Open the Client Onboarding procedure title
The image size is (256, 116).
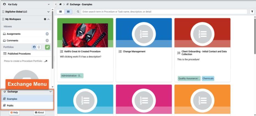click(204, 53)
